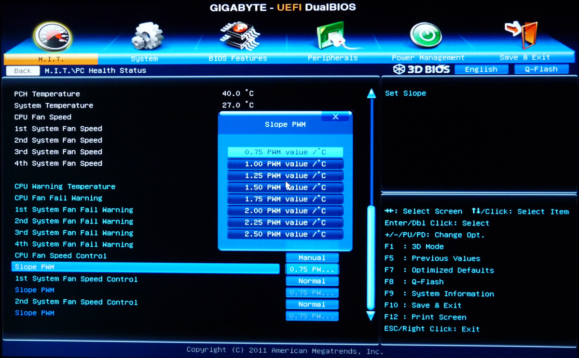The image size is (579, 358).
Task: Switch to 3D BIOS mode
Action: pos(421,69)
